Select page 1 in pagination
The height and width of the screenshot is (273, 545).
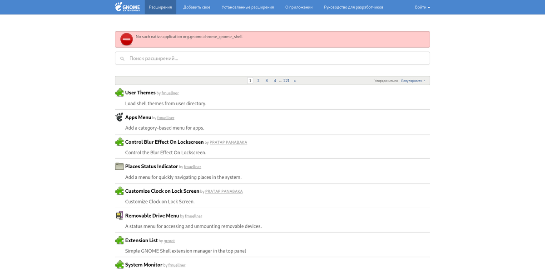point(250,80)
